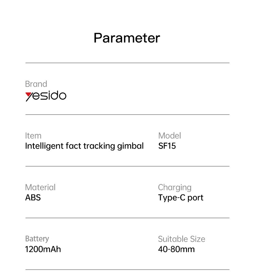
Task: Select the Type-C port value
Action: coord(181,198)
